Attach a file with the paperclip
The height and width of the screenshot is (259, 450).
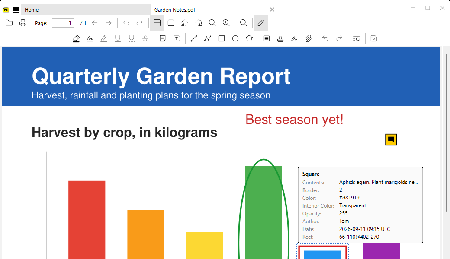pos(308,39)
